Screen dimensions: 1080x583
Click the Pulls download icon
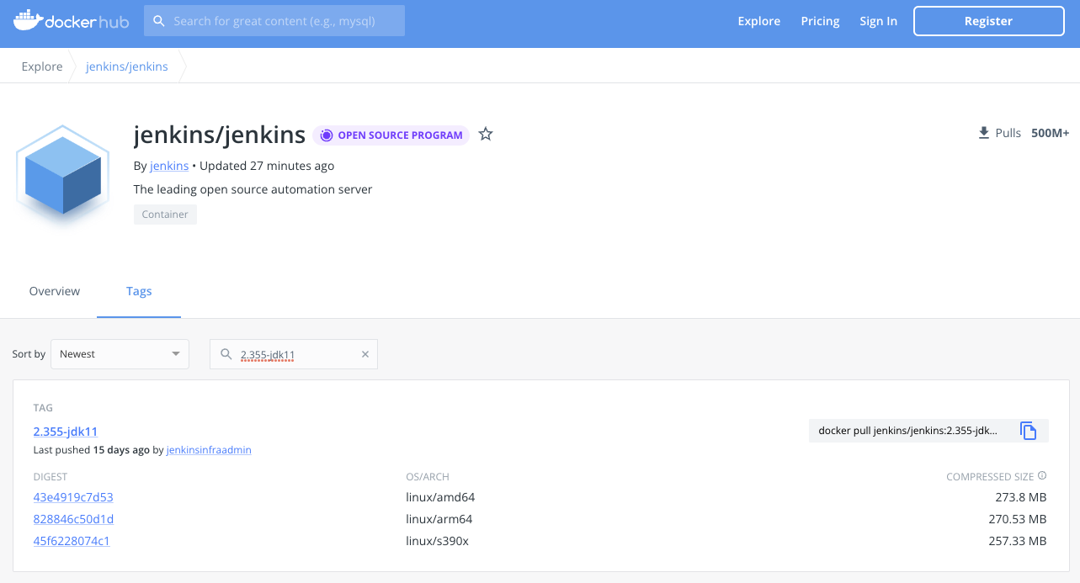point(984,133)
